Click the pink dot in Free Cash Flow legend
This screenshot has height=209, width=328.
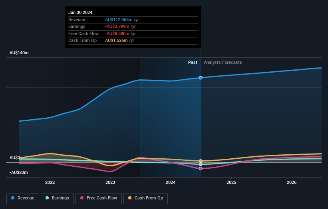82,198
